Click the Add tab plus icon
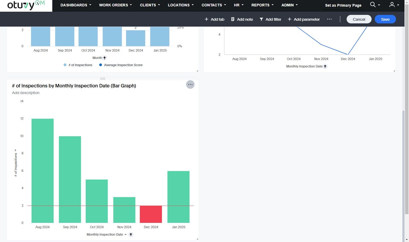This screenshot has width=409, height=242. [206, 19]
